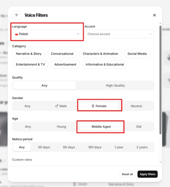Viewport: 170px width, 187px height.
Task: Choose Informative & Educational category
Action: tap(105, 64)
